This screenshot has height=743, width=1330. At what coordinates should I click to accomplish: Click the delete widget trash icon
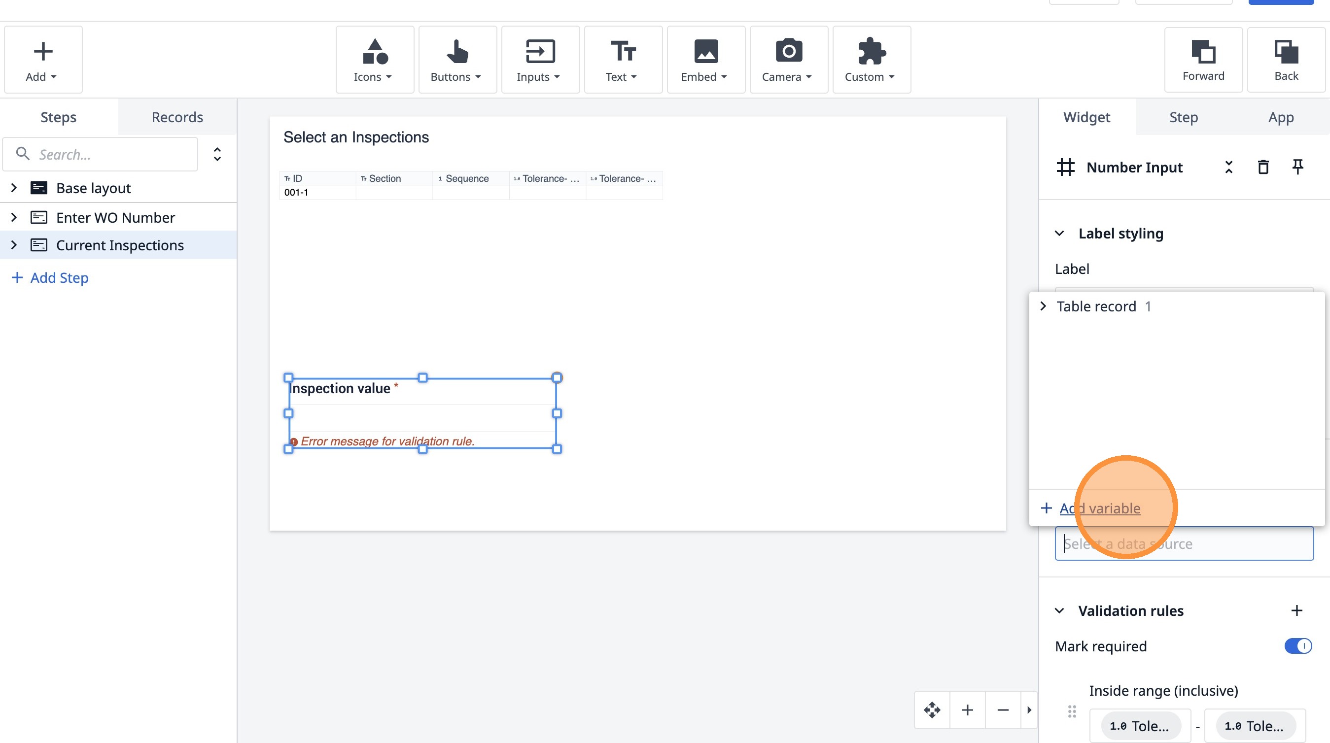point(1263,167)
